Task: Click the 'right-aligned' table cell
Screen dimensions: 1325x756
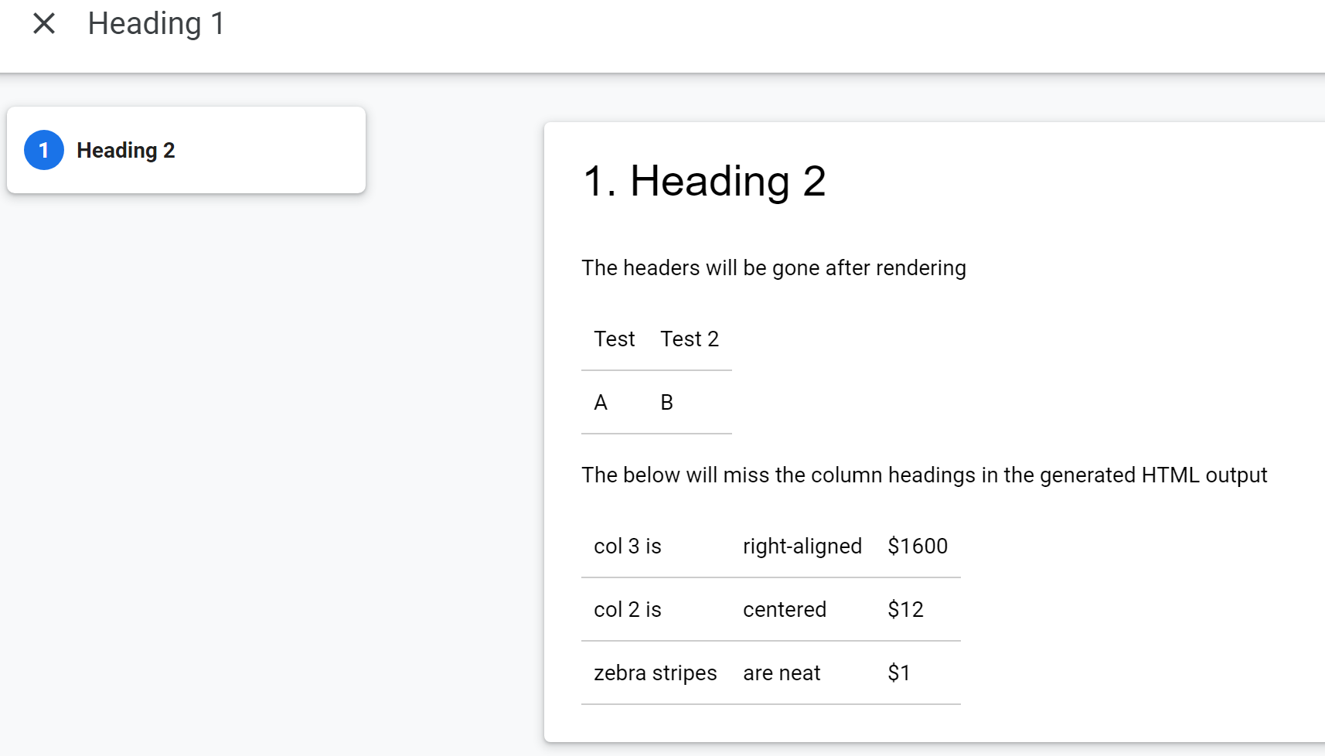Action: [x=802, y=546]
